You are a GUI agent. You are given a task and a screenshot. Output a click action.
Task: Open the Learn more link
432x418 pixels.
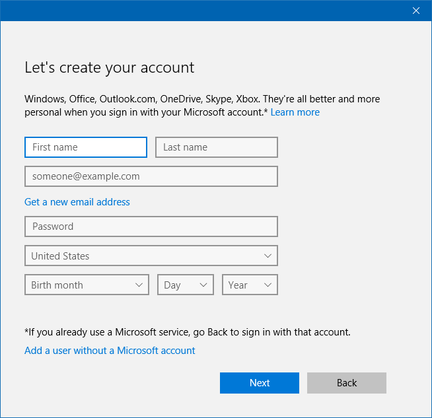point(295,112)
